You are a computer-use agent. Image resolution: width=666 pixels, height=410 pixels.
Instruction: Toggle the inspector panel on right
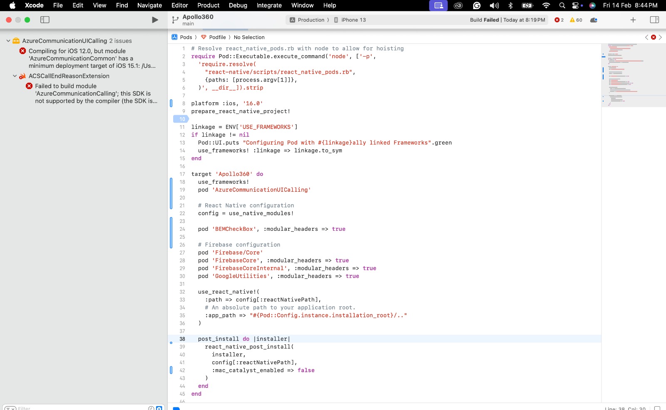click(x=654, y=20)
